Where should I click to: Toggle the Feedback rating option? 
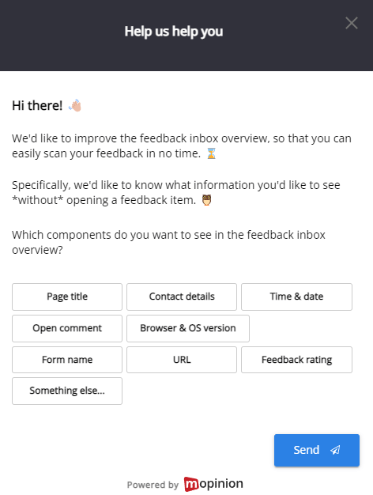[x=296, y=360]
